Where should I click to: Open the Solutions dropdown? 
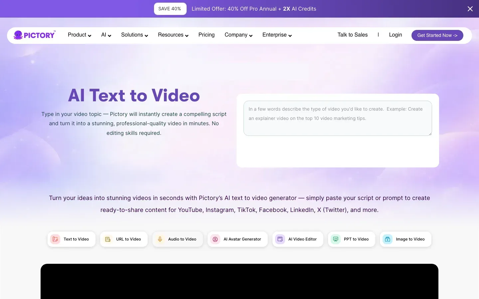[135, 35]
